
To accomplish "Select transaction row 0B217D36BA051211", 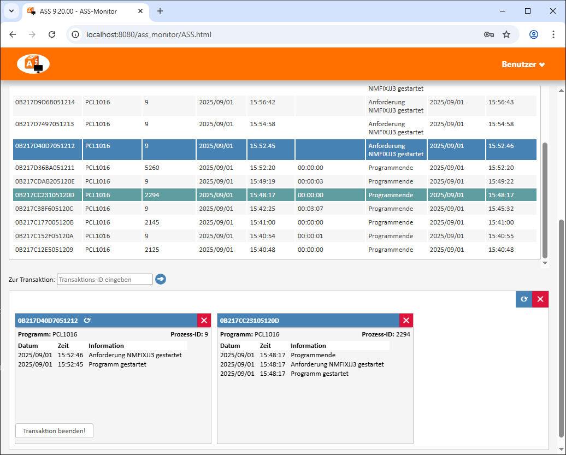I will tap(45, 168).
